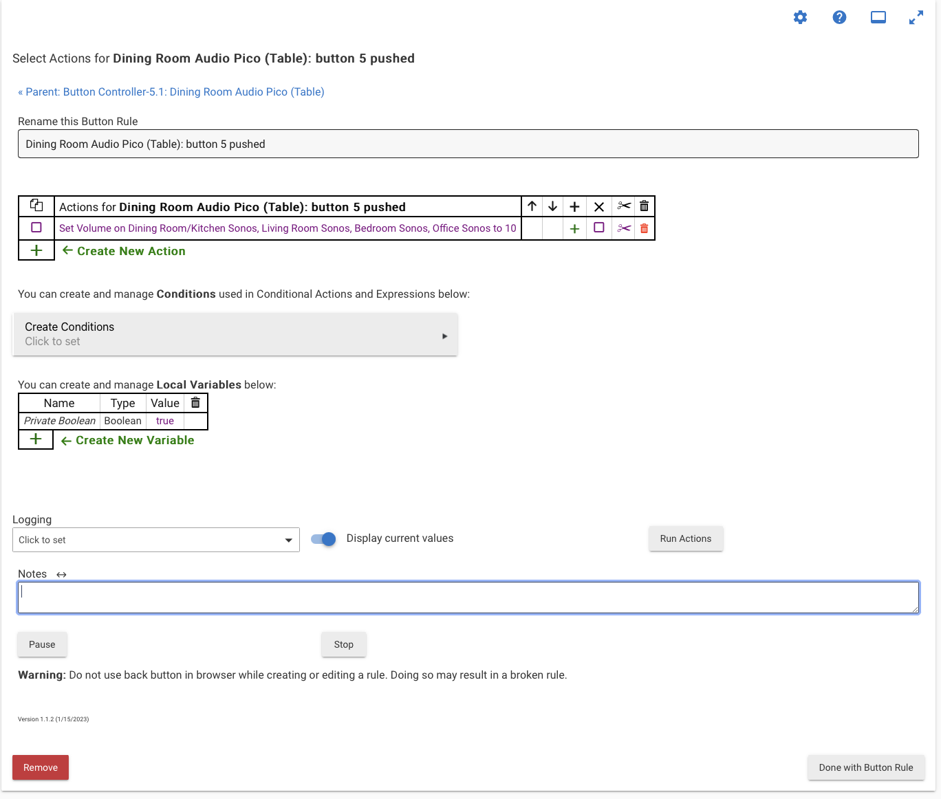Open the Logging dropdown
The image size is (941, 799).
[x=156, y=540]
